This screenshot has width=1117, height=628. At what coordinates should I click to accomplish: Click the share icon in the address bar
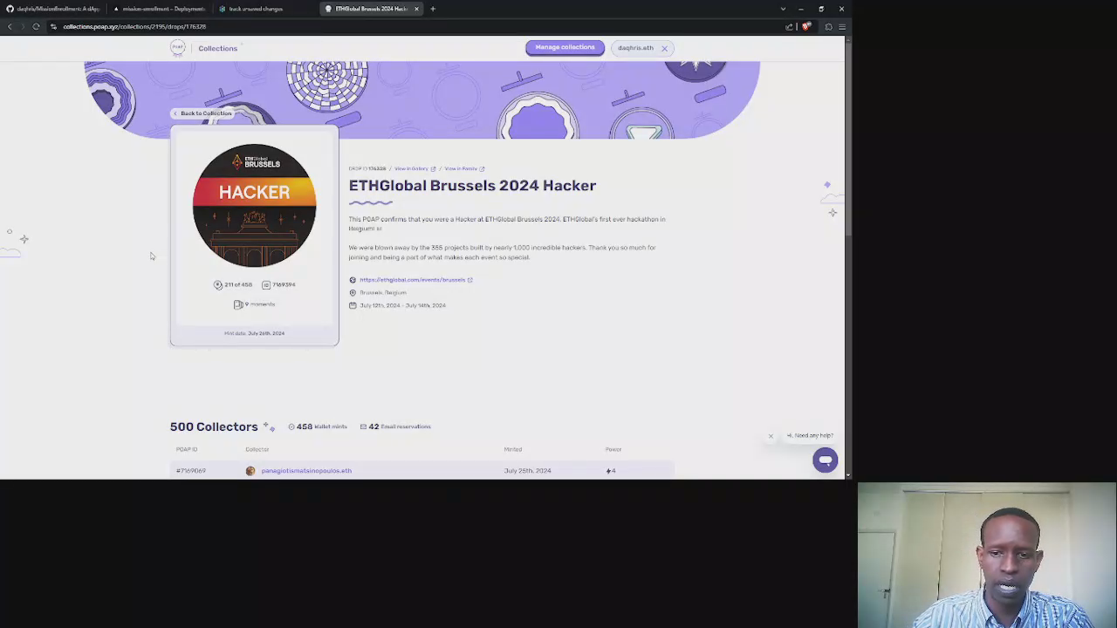pos(790,26)
